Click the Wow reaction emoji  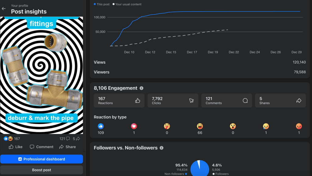point(233,126)
